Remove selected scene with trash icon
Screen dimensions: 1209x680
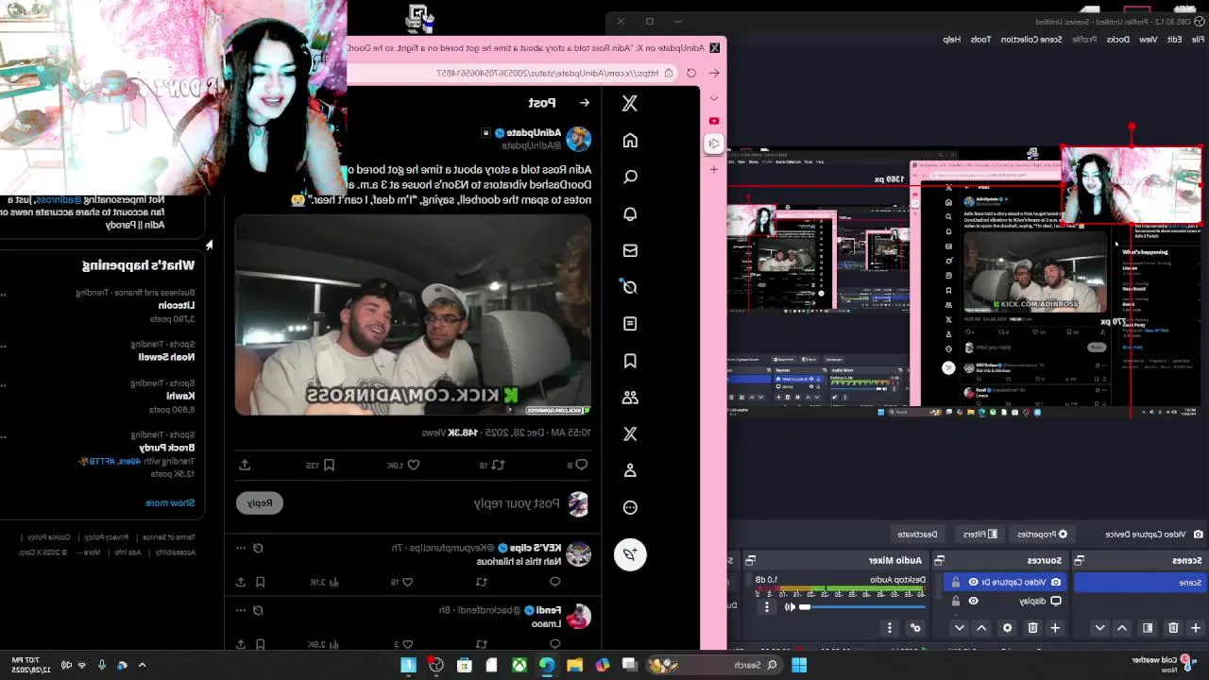point(1173,628)
